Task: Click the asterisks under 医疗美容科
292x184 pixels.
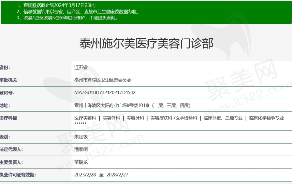Action: tap(80, 124)
